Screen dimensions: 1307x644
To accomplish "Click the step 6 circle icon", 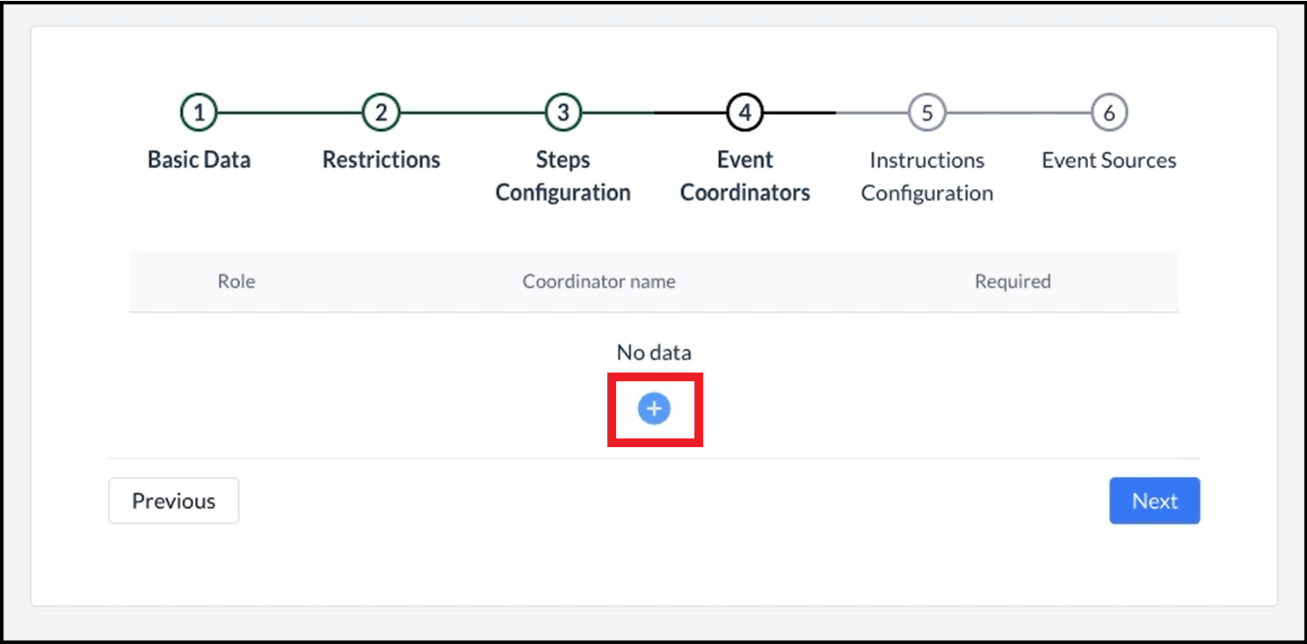I will (x=1109, y=112).
